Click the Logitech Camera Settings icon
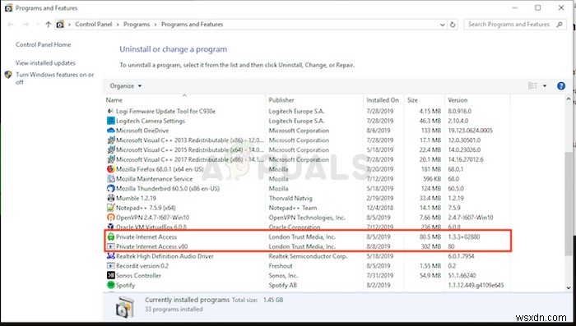Image resolution: width=576 pixels, height=326 pixels. [x=110, y=121]
